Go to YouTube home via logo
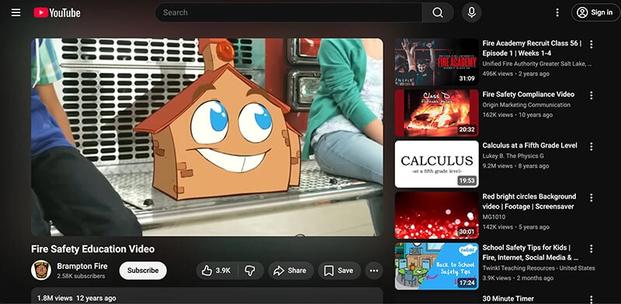Image resolution: width=621 pixels, height=304 pixels. 57,12
